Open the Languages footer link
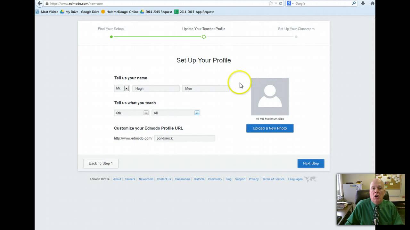This screenshot has height=230, width=410. [295, 179]
